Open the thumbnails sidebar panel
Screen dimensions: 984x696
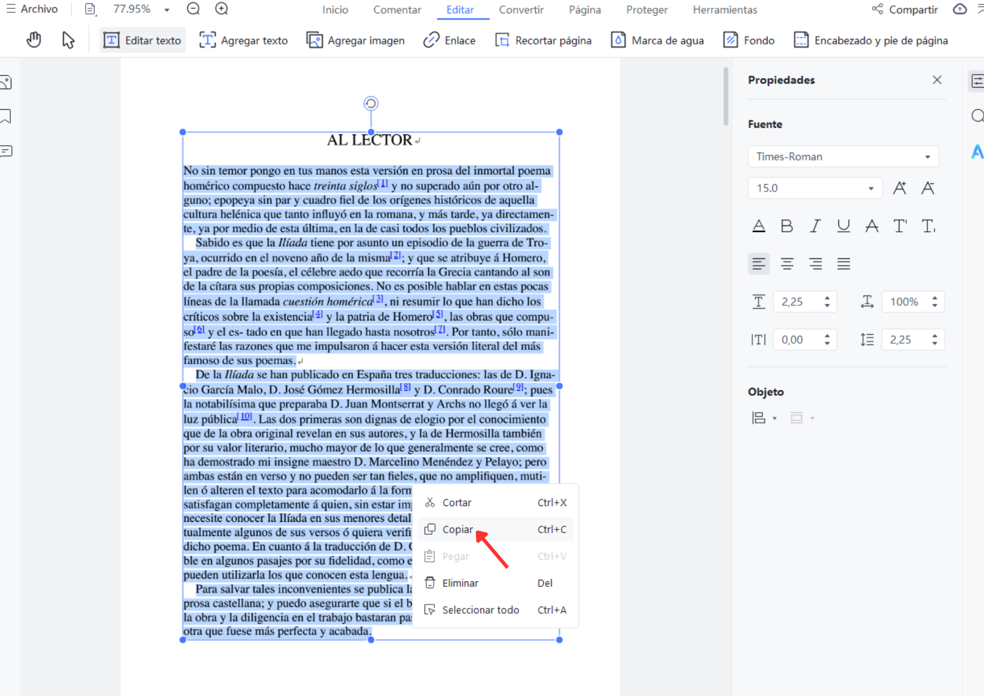click(x=6, y=82)
